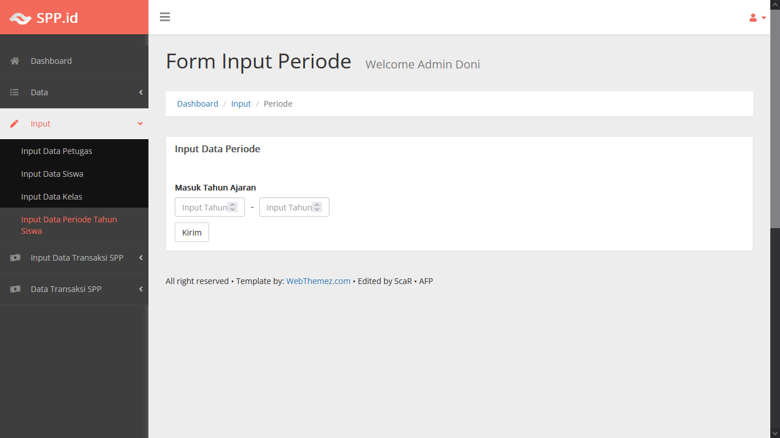Follow the WebThemez.com footer link
This screenshot has height=438, width=780.
[318, 281]
